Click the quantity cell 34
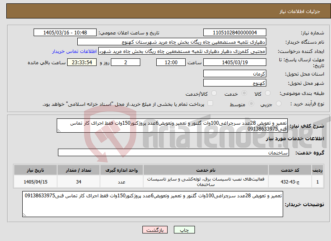Viewport: 331px width, 241px height. click(79, 182)
